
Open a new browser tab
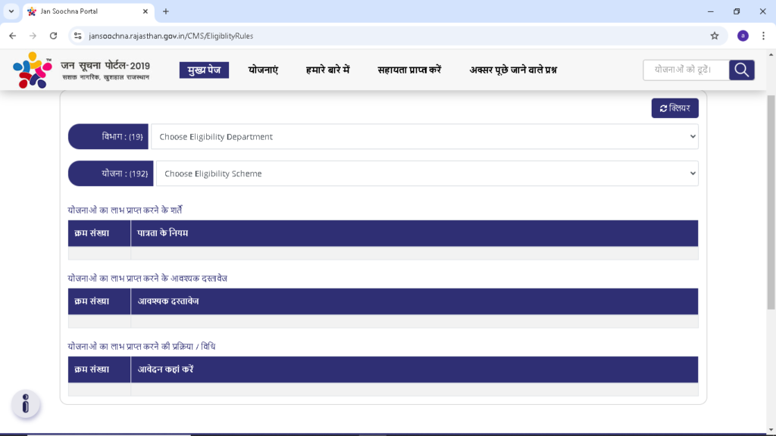166,11
